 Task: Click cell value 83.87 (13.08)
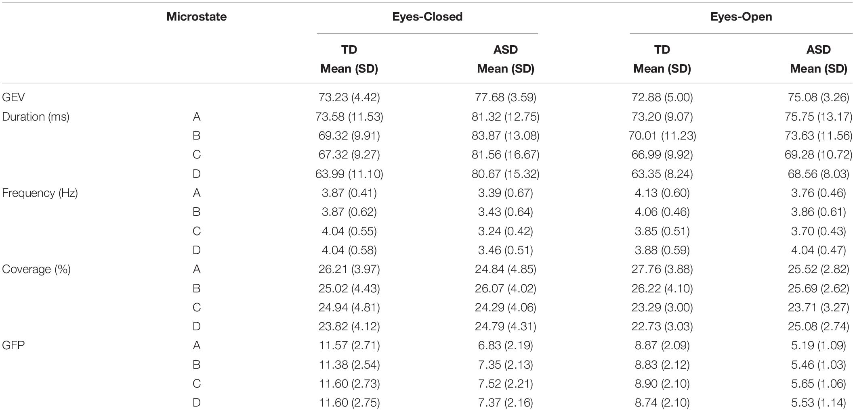[x=506, y=136]
